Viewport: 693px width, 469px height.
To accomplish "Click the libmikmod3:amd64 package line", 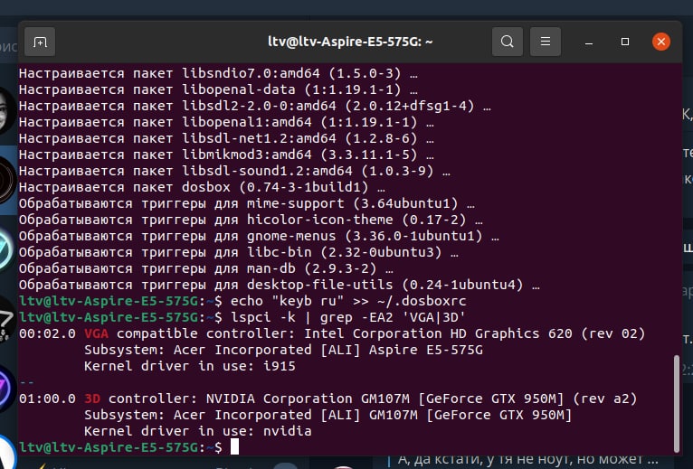I will [226, 155].
